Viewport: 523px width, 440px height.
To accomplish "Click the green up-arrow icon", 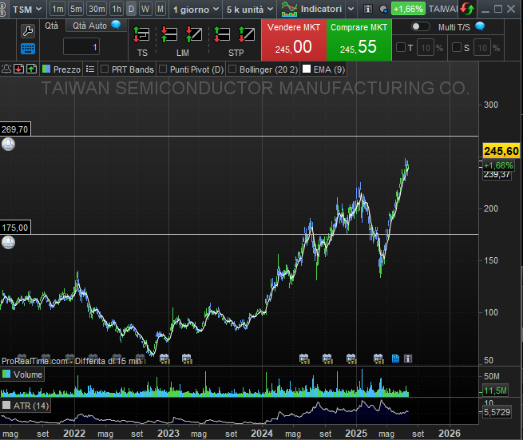I will coord(31,69).
